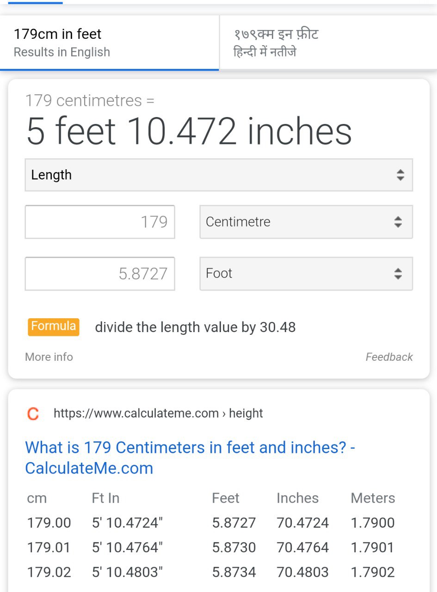Open the Length category dropdown
The width and height of the screenshot is (437, 592).
218,175
